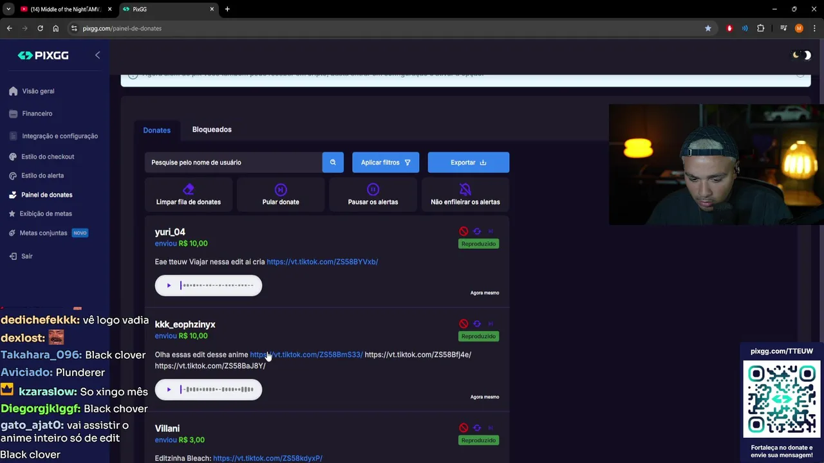Replay kkk_eophzinyx's donation alert

pos(477,324)
